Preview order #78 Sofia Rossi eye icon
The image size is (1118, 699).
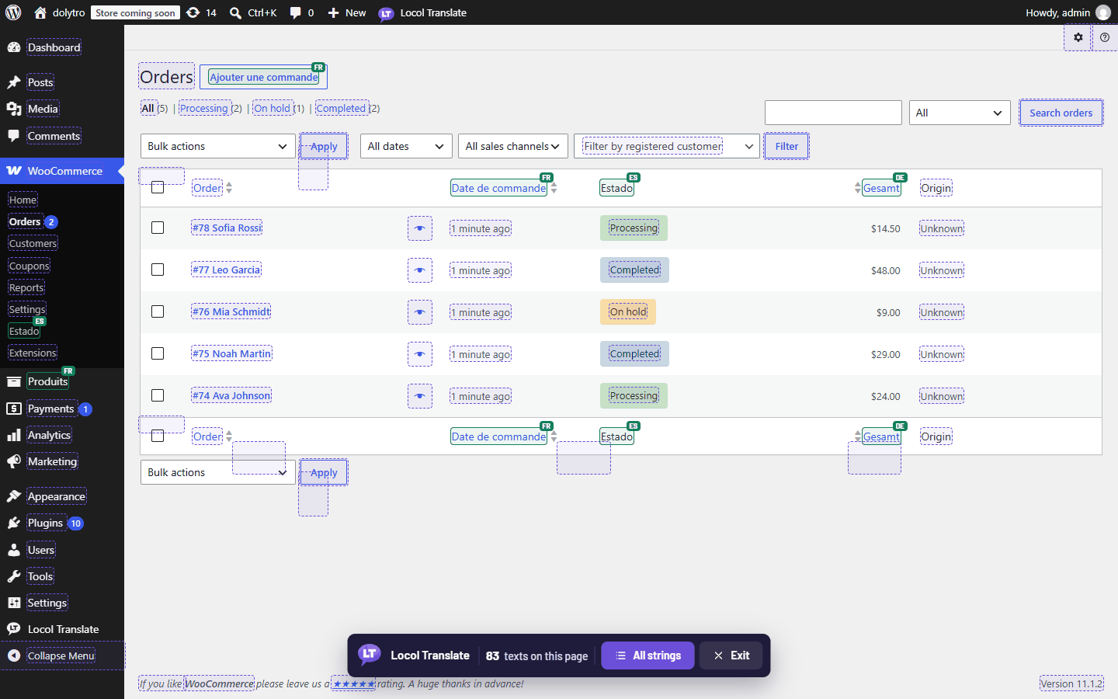(420, 228)
